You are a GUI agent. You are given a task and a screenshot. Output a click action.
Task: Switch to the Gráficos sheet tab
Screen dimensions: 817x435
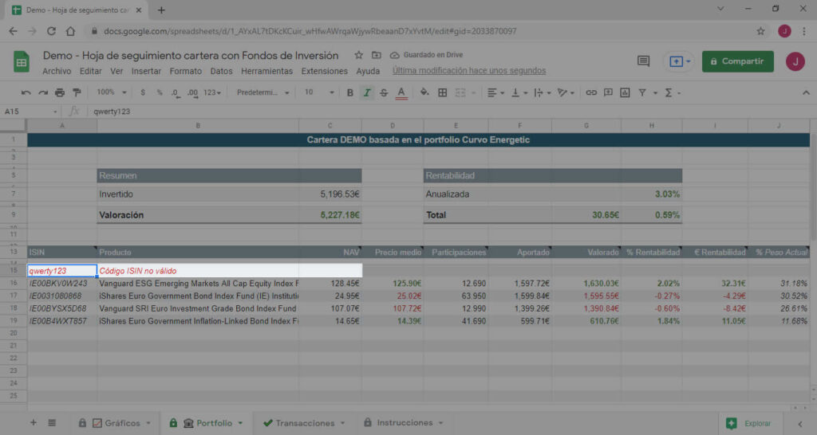click(122, 423)
